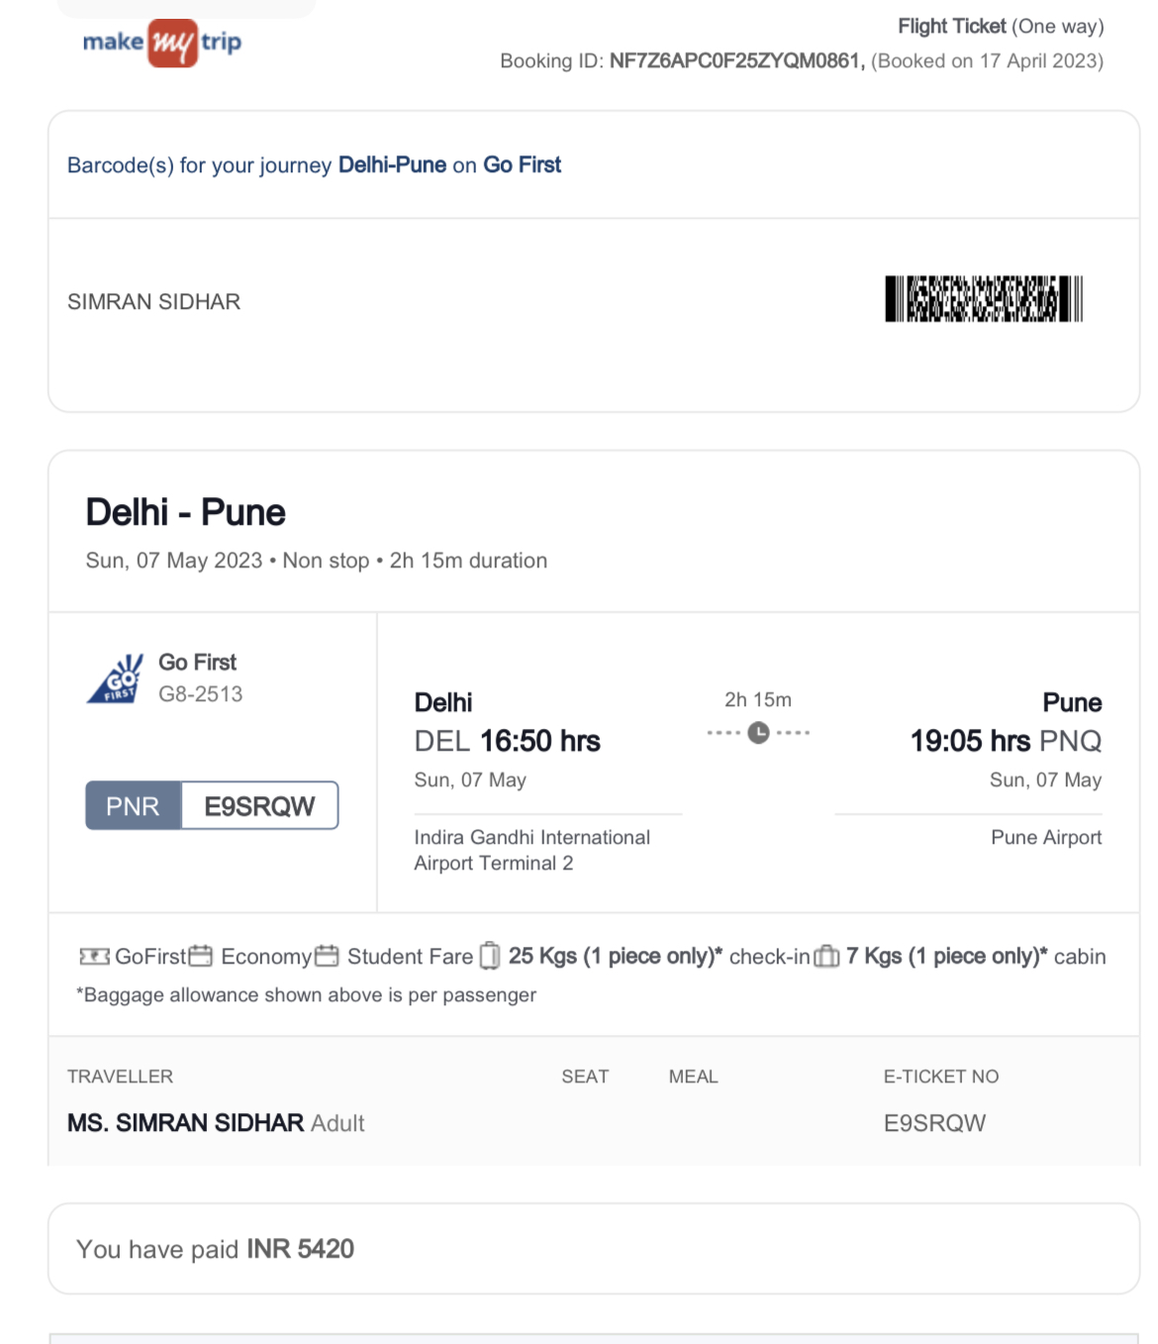Click the calendar icon before Economy
The image size is (1158, 1344).
pyautogui.click(x=201, y=956)
